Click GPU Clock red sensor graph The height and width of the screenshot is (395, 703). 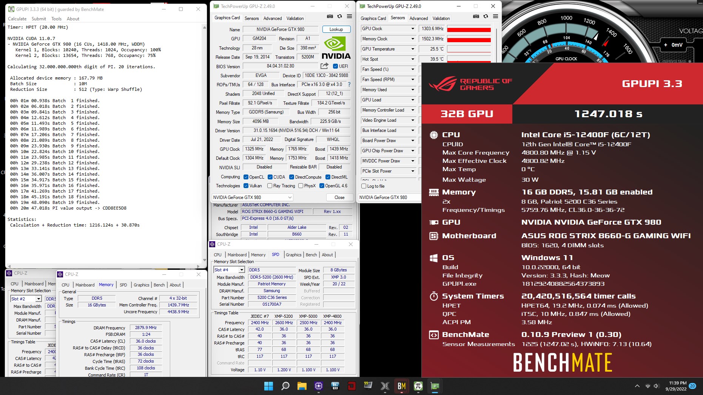tap(469, 29)
